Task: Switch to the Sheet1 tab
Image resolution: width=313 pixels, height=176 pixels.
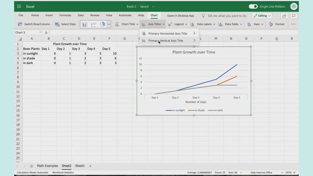Action: pos(80,166)
